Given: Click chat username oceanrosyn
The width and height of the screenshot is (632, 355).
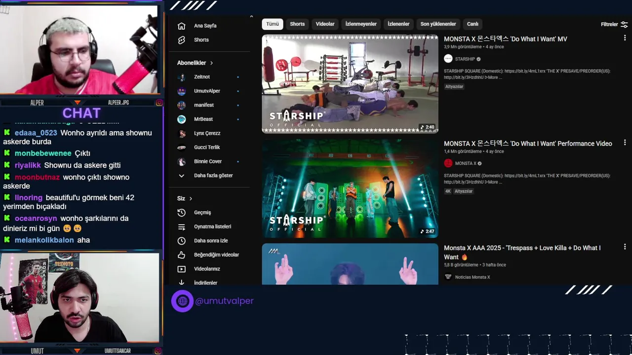Looking at the screenshot, I should tap(36, 218).
